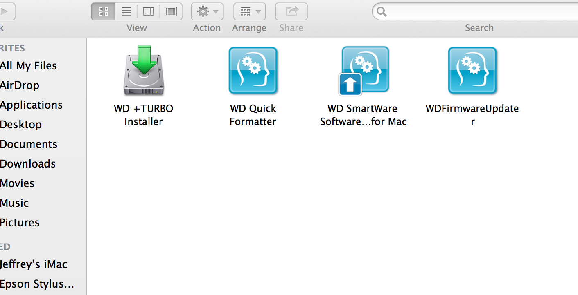This screenshot has width=578, height=295.
Task: Switch to Cover Flow view
Action: pyautogui.click(x=171, y=11)
